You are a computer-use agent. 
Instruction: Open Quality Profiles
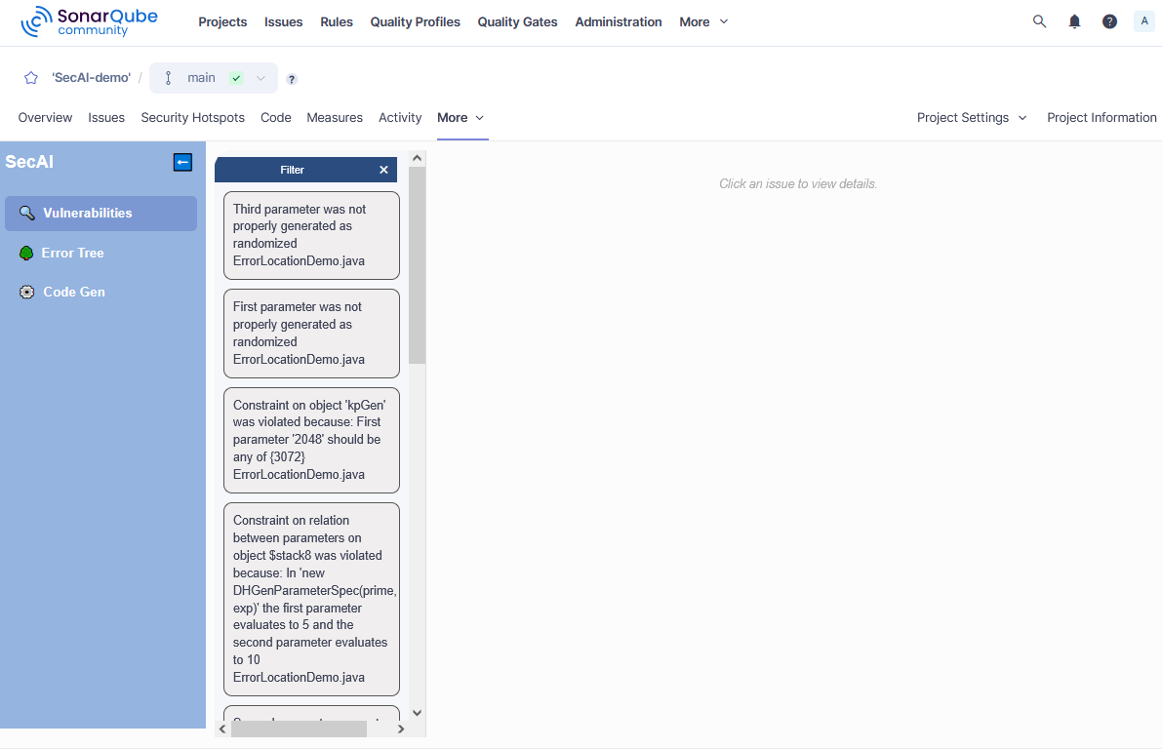[x=415, y=22]
